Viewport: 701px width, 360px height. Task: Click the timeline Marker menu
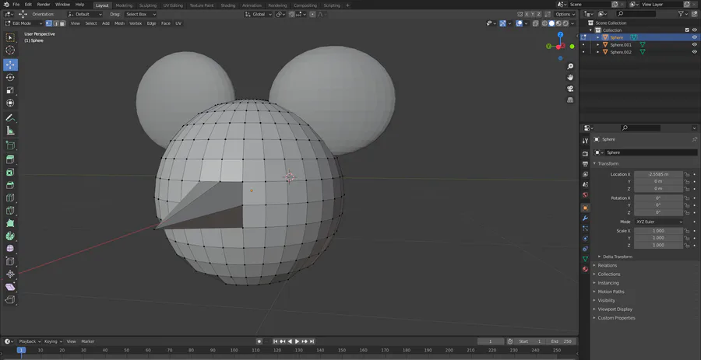[87, 341]
